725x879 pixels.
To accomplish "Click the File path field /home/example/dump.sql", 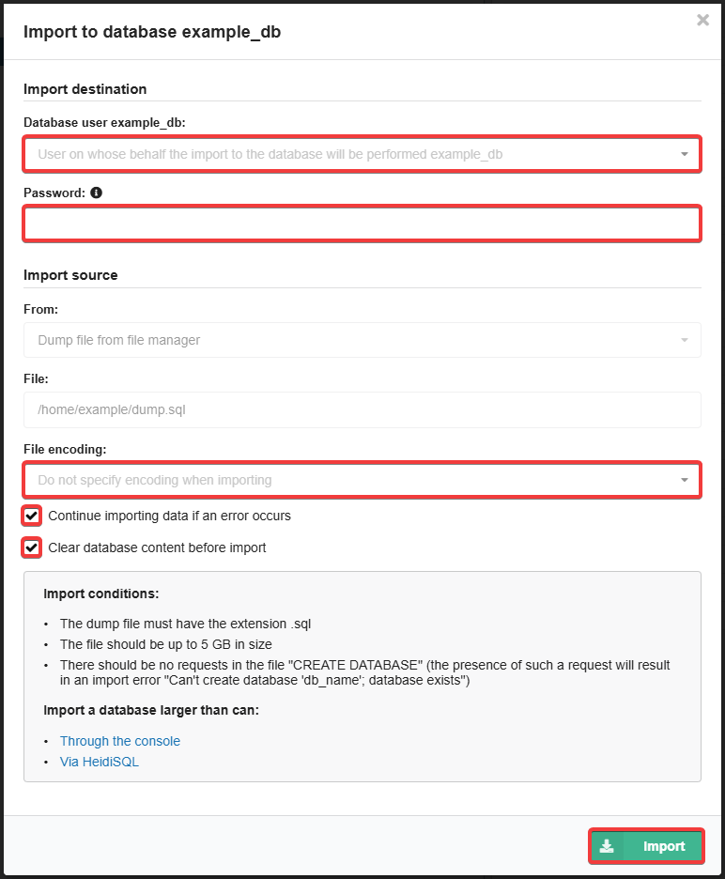I will [x=362, y=409].
